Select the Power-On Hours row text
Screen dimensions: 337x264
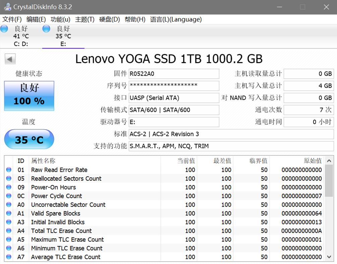point(53,187)
